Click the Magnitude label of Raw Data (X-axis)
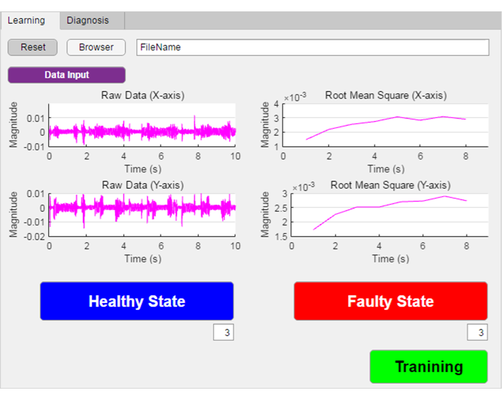This screenshot has width=502, height=418. coord(14,125)
